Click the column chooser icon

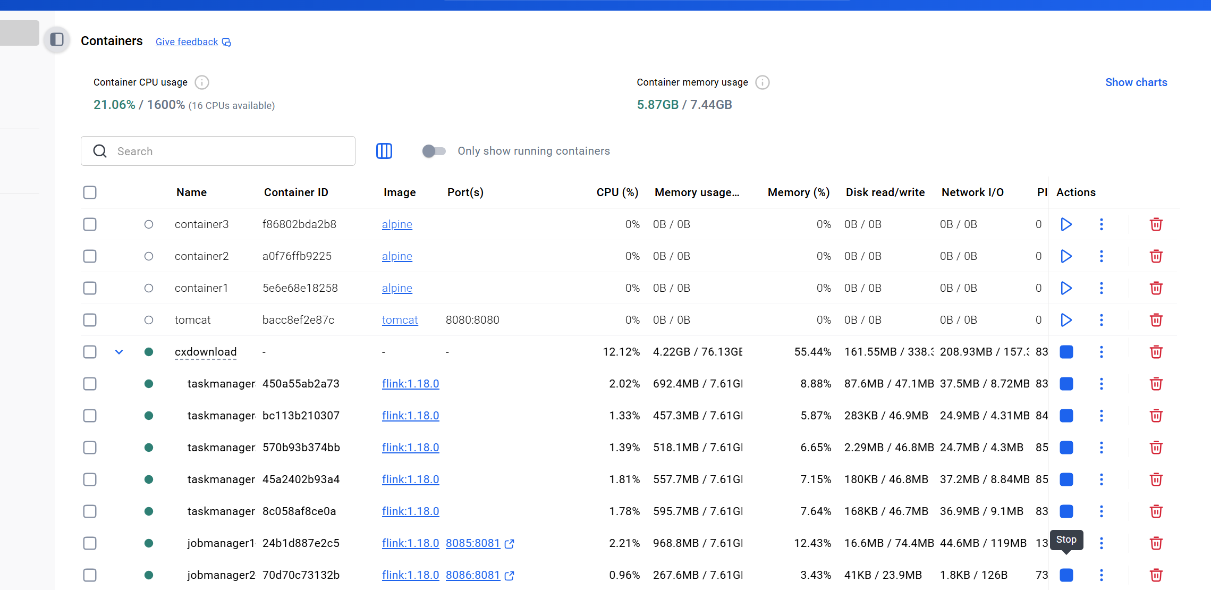pyautogui.click(x=384, y=151)
